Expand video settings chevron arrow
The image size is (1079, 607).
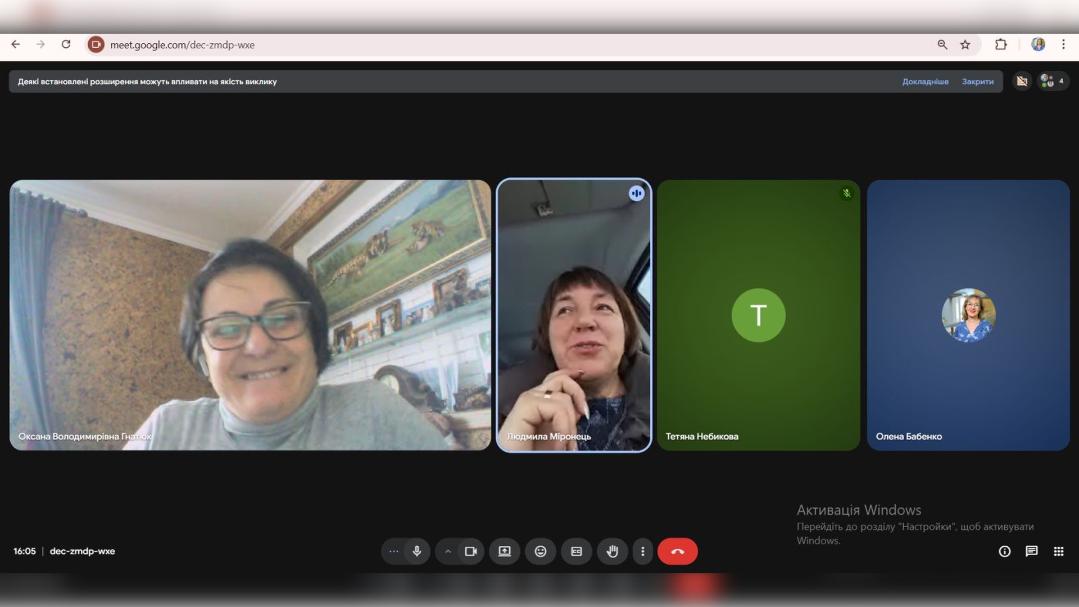[448, 551]
